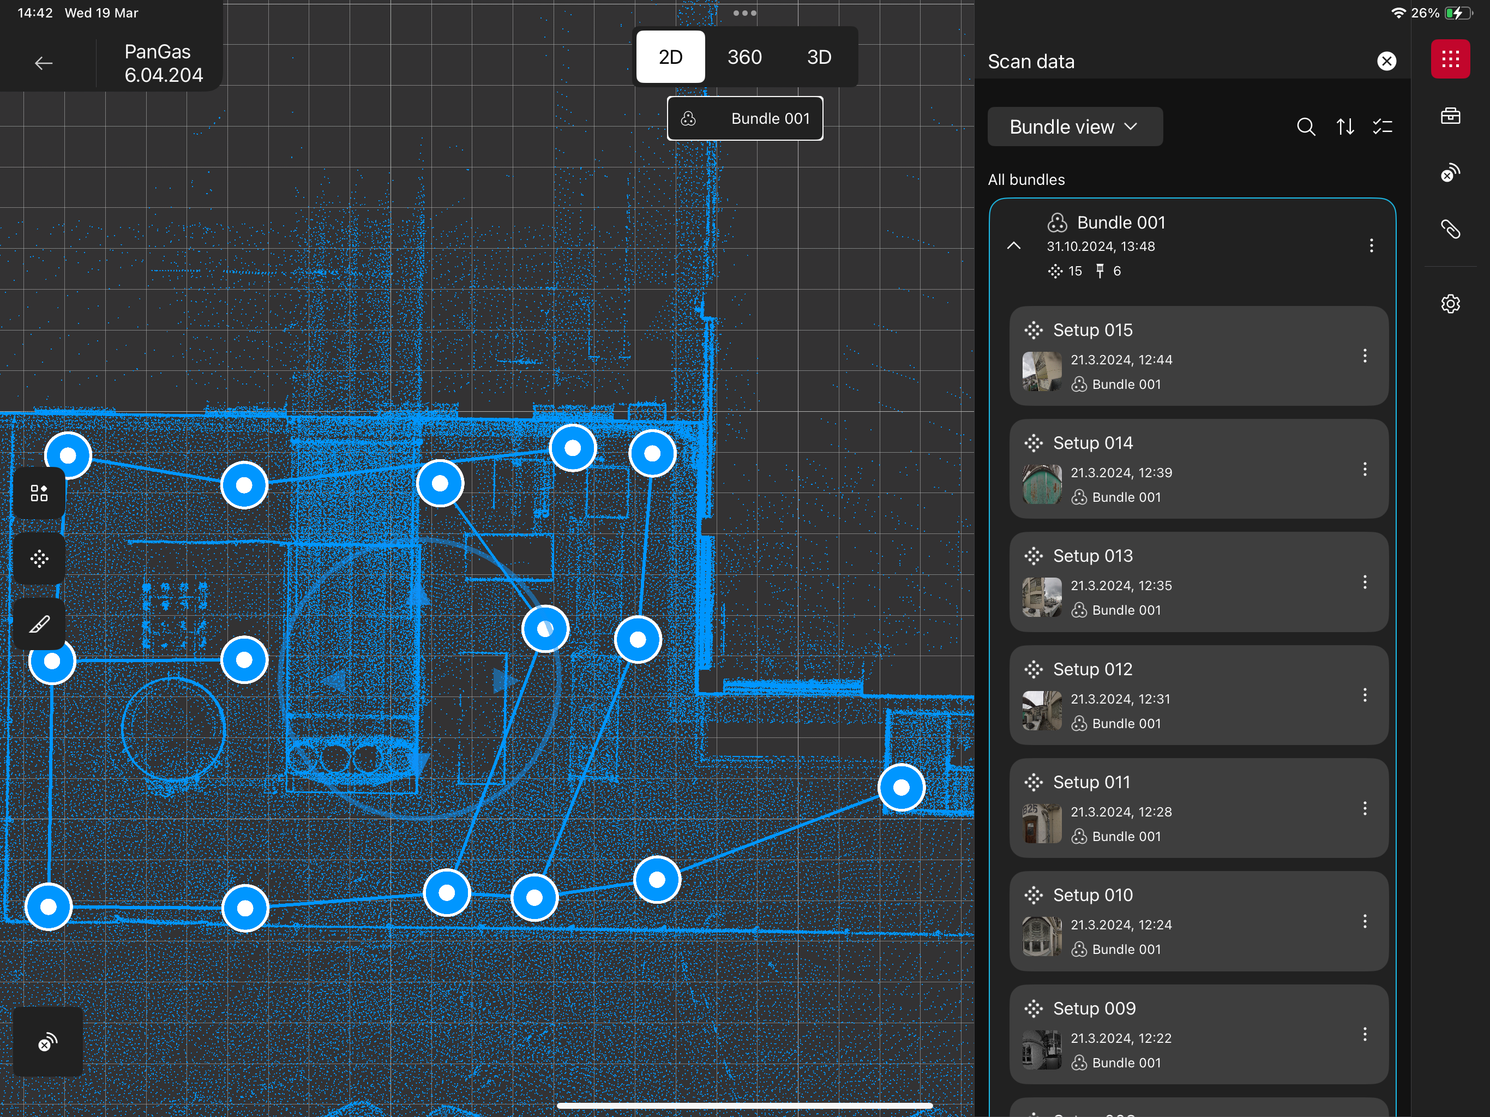1490x1117 pixels.
Task: Open the toolbox icon in right sidebar
Action: tap(1450, 116)
